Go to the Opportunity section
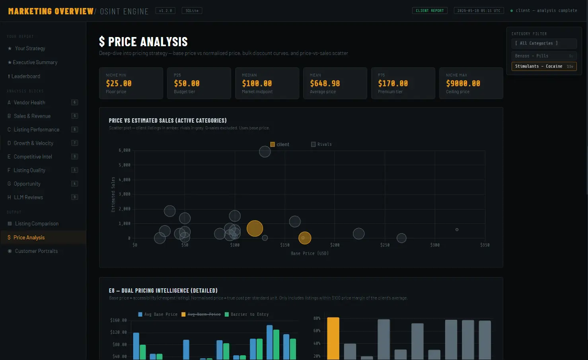This screenshot has height=360, width=588. point(43,184)
